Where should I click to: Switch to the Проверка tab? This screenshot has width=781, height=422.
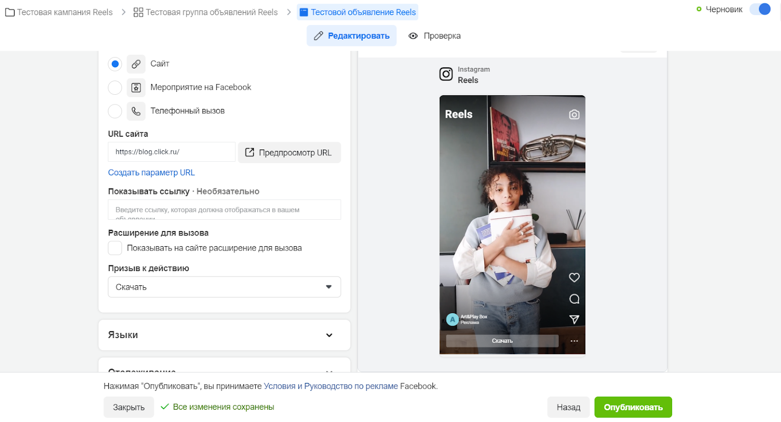434,36
